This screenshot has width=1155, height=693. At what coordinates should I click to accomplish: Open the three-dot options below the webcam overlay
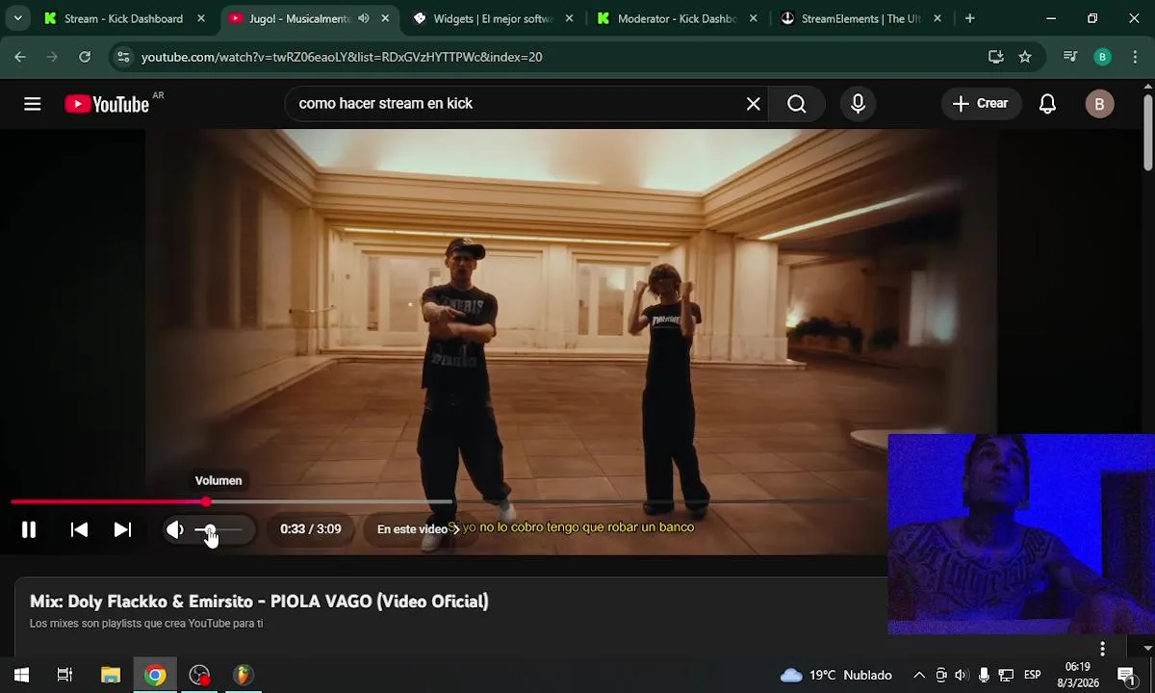coord(1102,649)
